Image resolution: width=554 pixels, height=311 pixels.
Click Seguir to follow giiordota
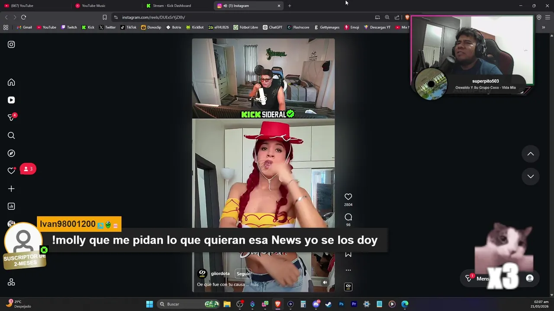[243, 274]
